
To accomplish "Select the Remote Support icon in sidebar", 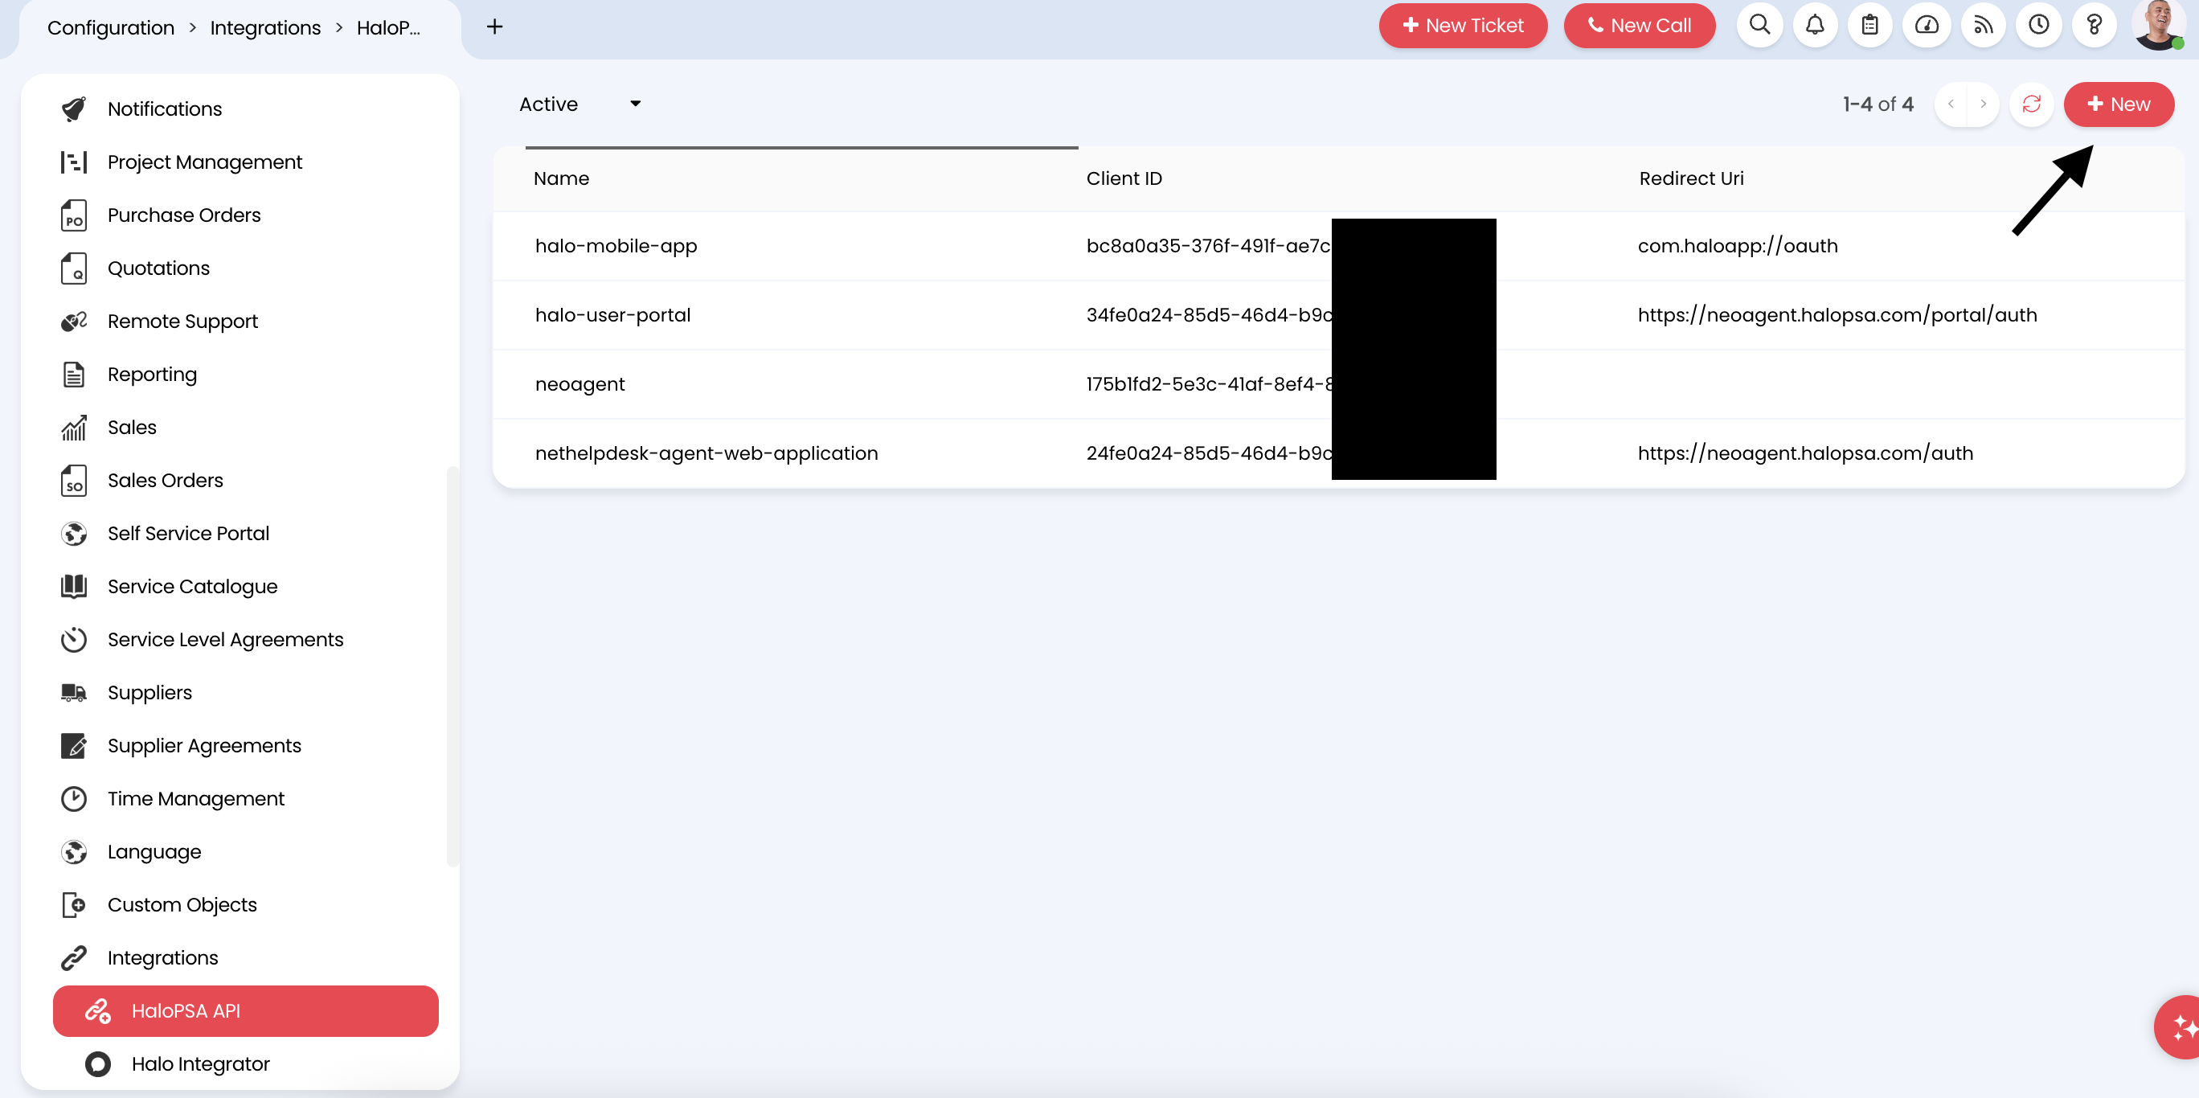I will 74,320.
